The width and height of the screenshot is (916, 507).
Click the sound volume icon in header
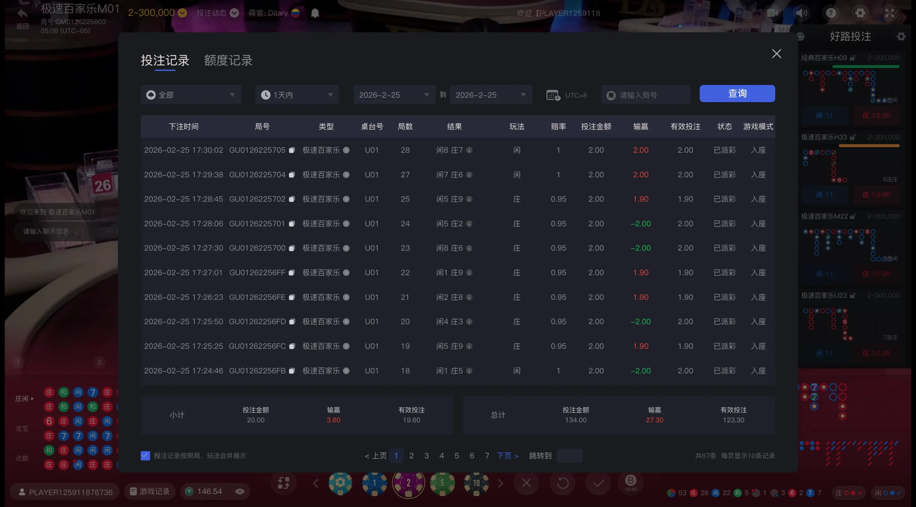801,13
